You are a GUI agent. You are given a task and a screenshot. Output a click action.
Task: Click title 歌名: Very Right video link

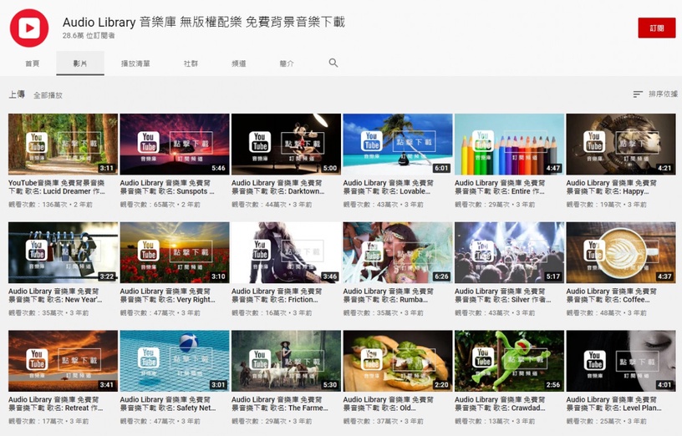coord(167,295)
